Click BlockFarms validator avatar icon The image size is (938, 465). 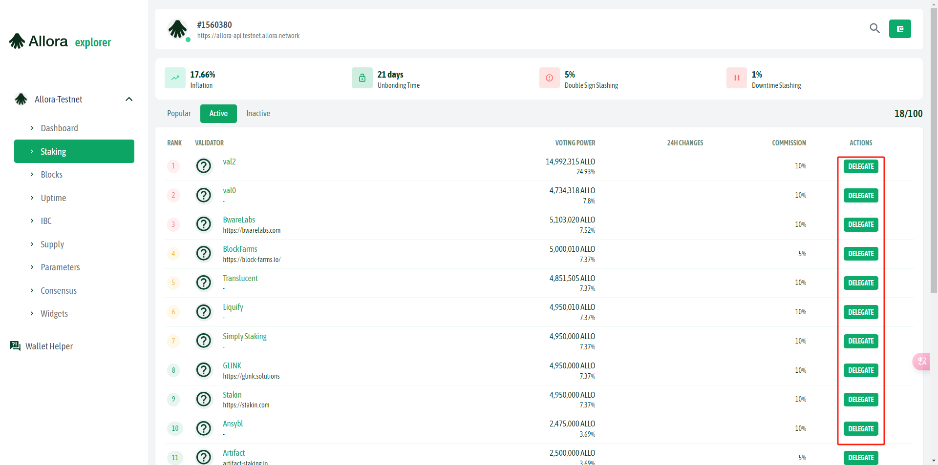point(204,253)
